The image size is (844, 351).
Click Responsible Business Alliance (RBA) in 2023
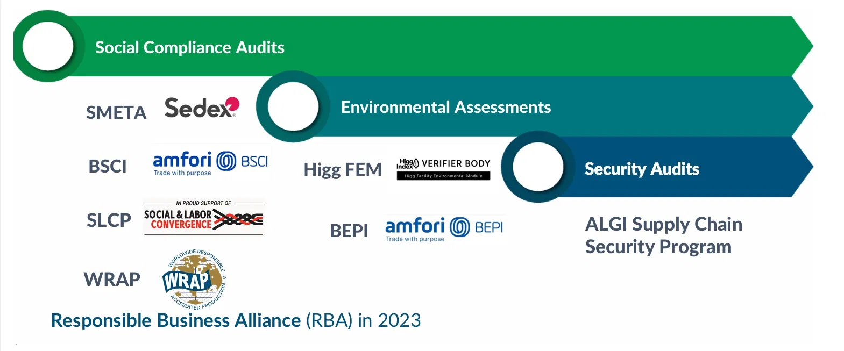[236, 320]
